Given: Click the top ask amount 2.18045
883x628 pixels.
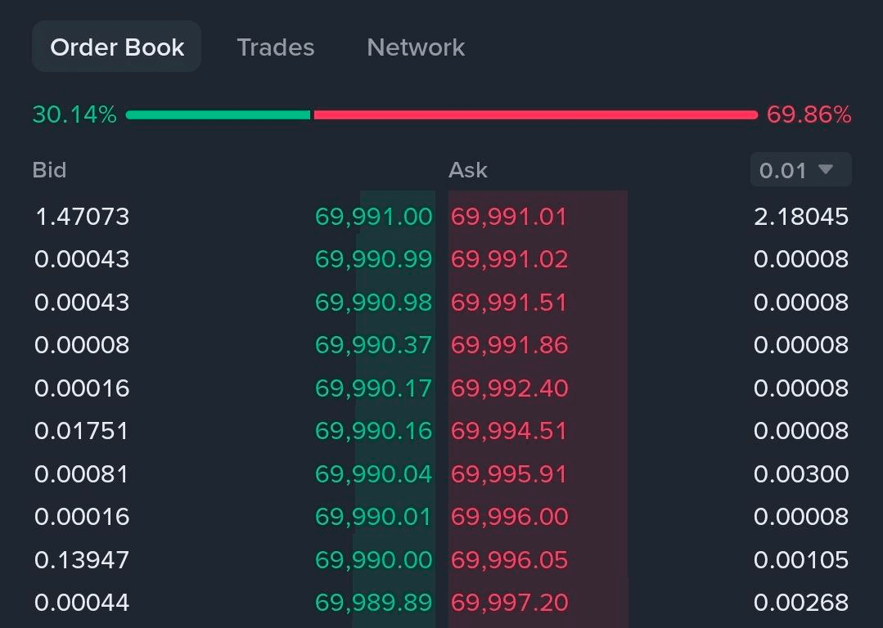Looking at the screenshot, I should tap(800, 217).
